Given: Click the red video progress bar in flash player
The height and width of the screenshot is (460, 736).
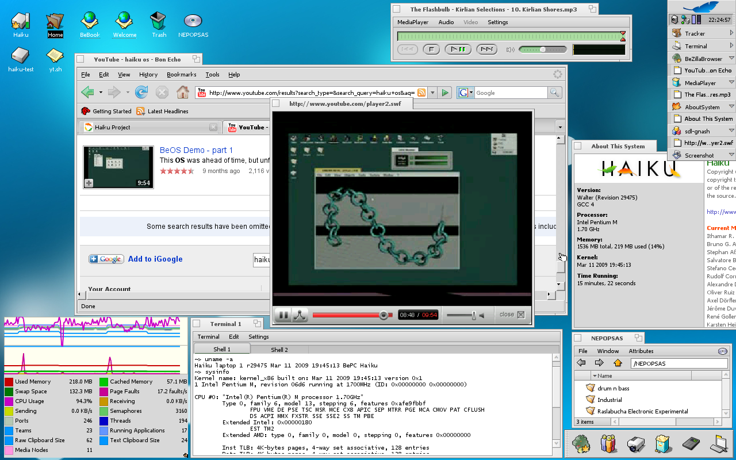Looking at the screenshot, I should [x=352, y=315].
